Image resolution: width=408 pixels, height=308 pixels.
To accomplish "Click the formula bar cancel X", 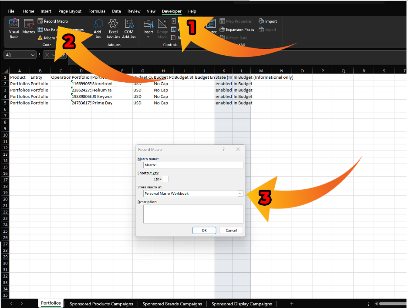I will point(47,54).
